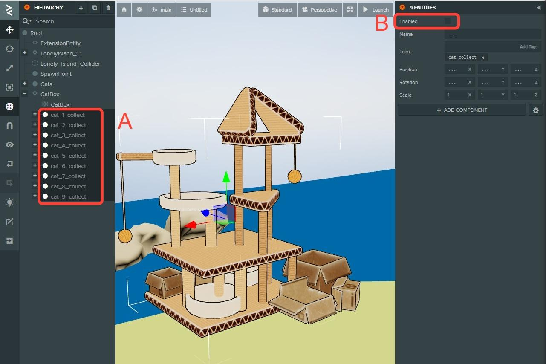Remove the cat_collect tag
Screen dimensions: 546x364
click(x=482, y=58)
